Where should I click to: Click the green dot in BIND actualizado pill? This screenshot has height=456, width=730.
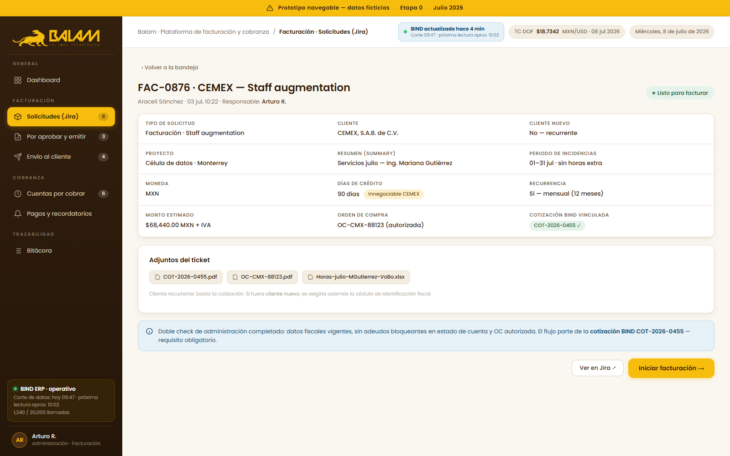(405, 32)
